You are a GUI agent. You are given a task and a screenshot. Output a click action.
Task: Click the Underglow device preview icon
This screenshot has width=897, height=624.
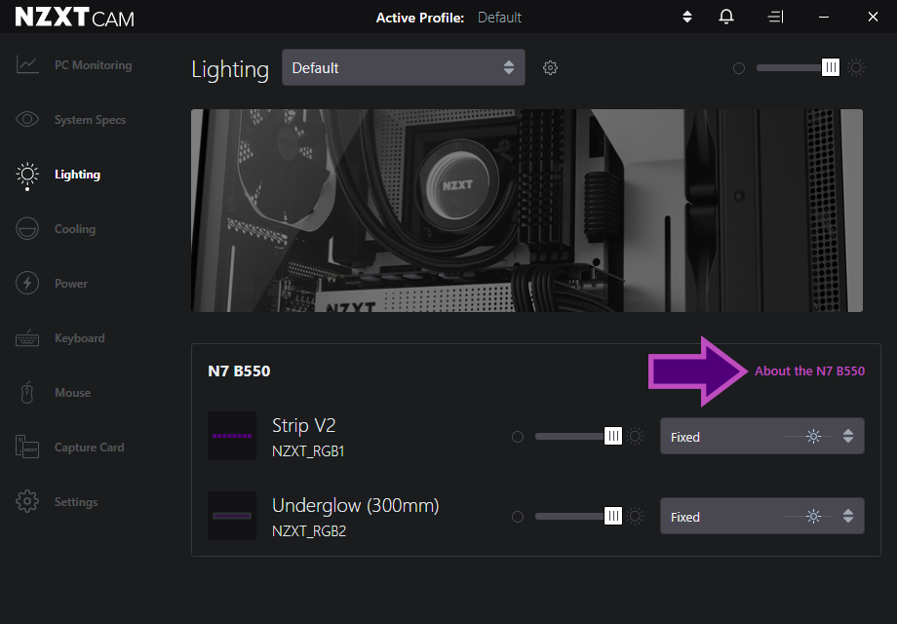tap(232, 516)
